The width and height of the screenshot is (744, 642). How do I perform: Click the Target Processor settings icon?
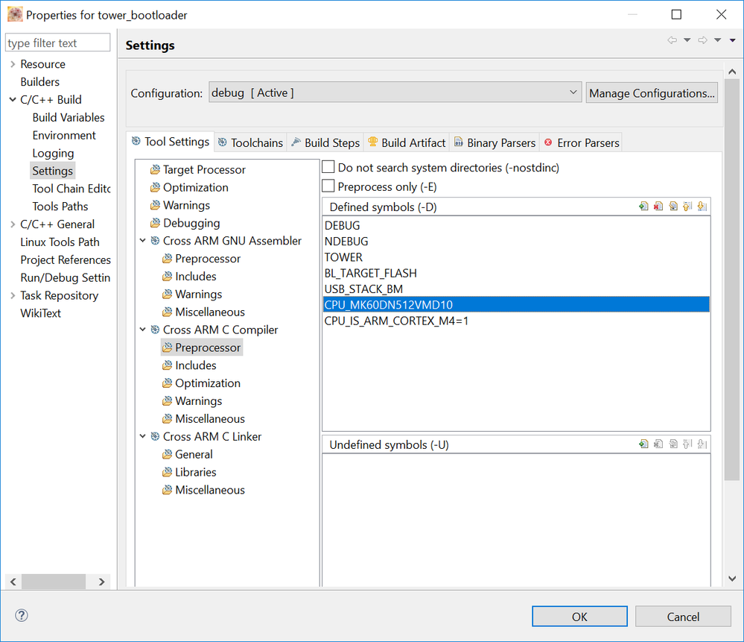pos(155,170)
